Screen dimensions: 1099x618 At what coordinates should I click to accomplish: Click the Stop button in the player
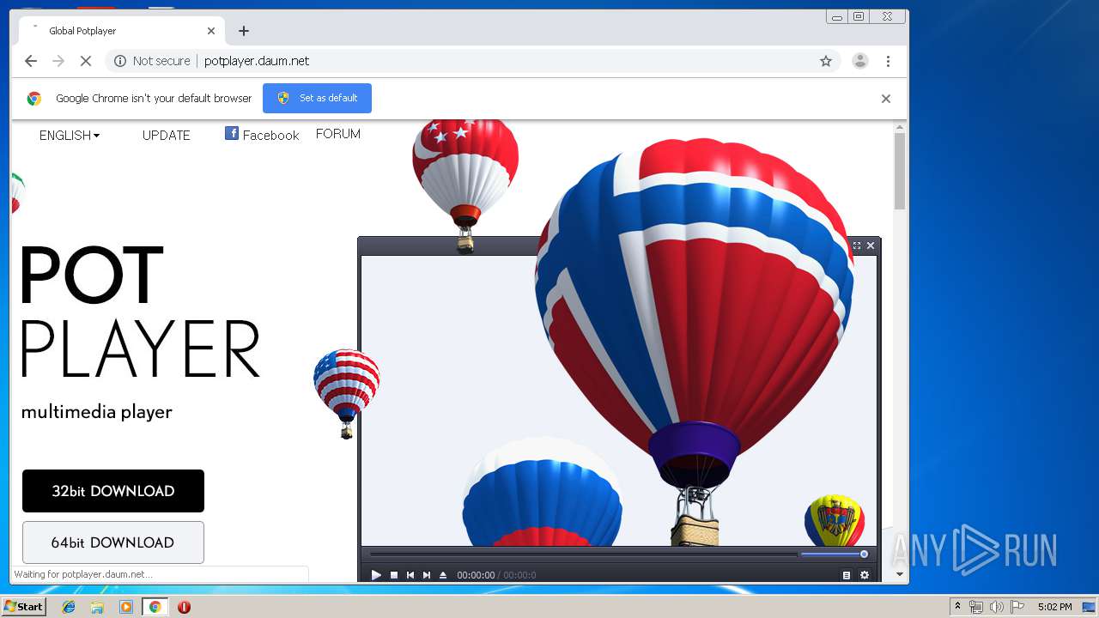point(394,575)
